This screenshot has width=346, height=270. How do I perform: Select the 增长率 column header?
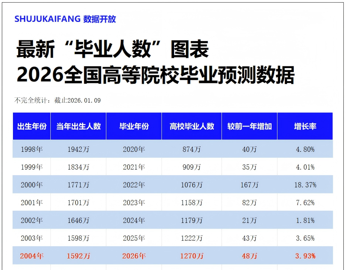305,126
